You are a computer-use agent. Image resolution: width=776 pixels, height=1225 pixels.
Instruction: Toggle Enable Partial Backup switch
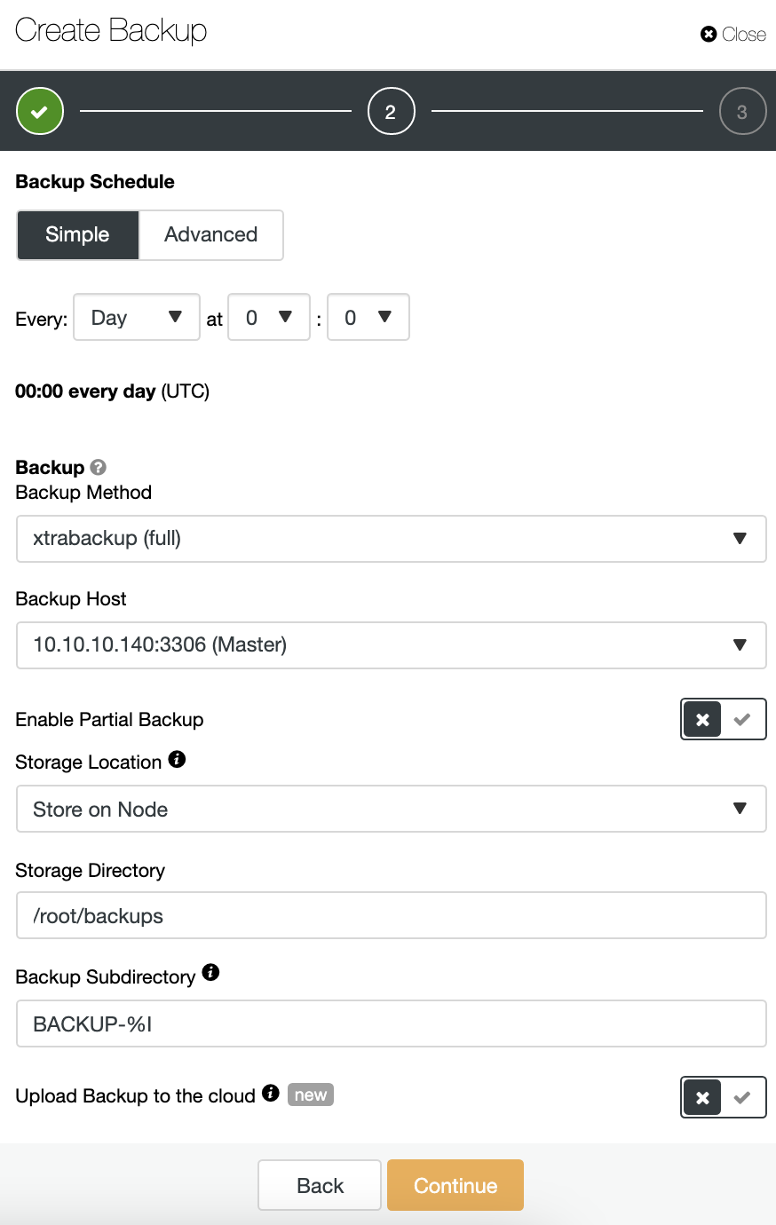point(723,719)
